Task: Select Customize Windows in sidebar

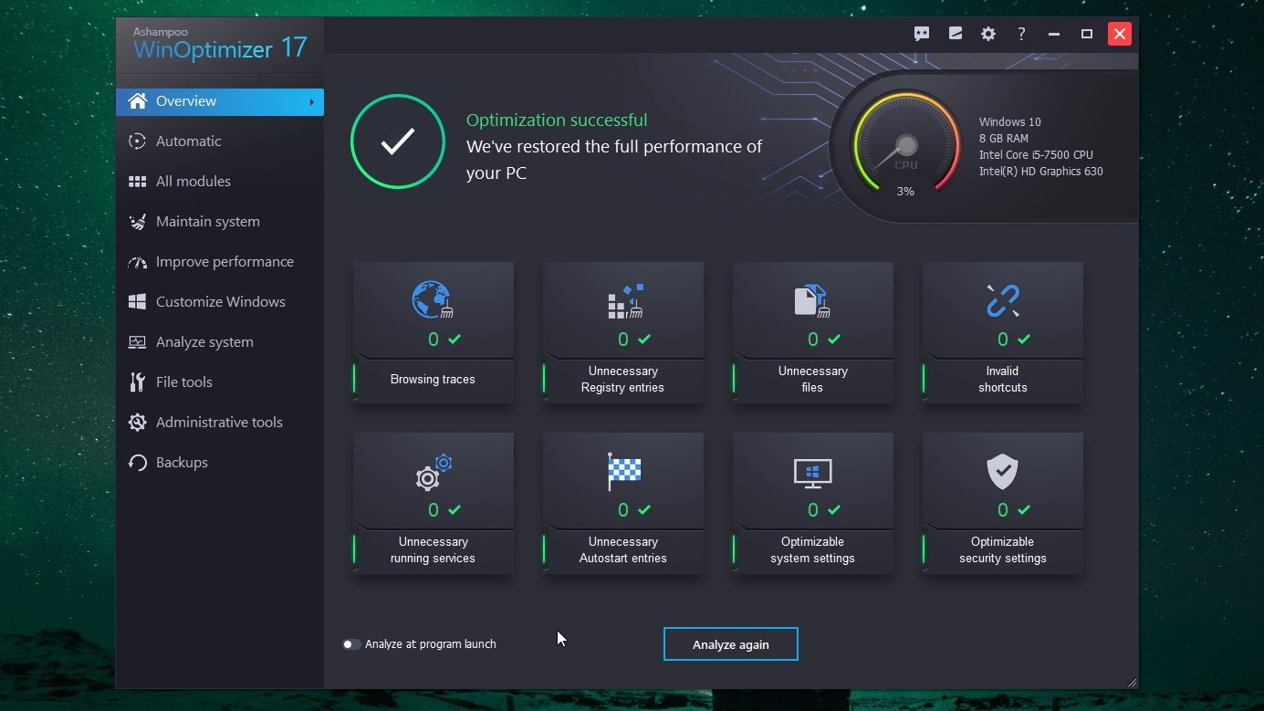Action: tap(220, 302)
